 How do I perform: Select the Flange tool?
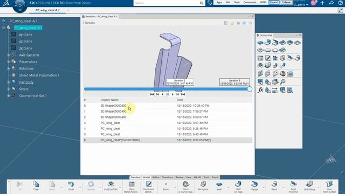click(x=254, y=185)
